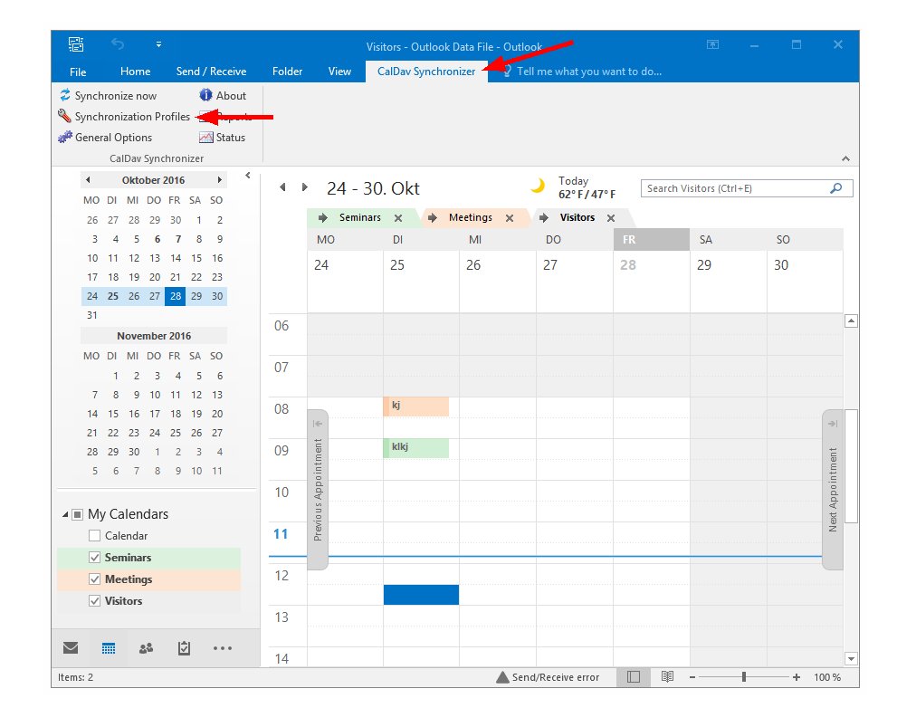The width and height of the screenshot is (916, 727).
Task: Enable the Calendar checkbox
Action: coord(95,536)
